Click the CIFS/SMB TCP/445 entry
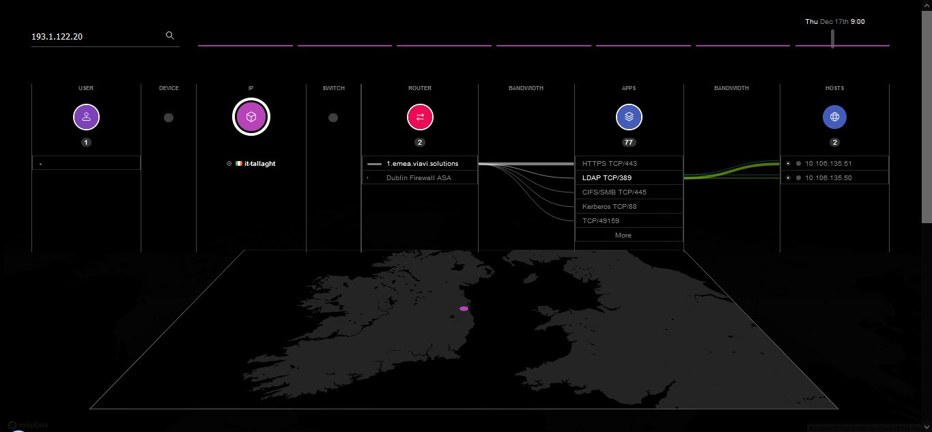This screenshot has width=932, height=432. coord(614,192)
